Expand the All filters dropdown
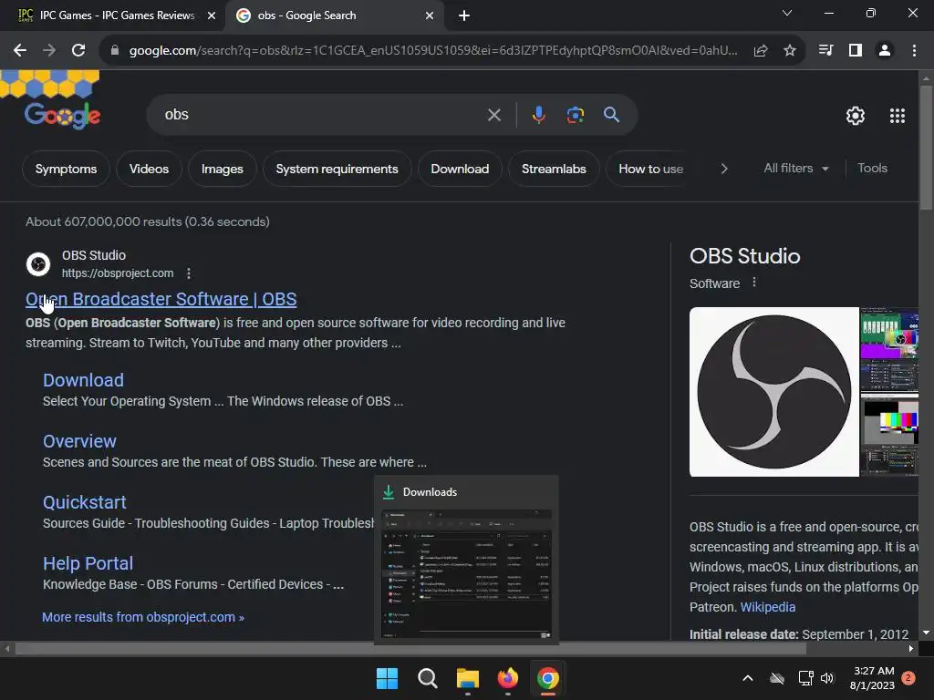 (796, 169)
